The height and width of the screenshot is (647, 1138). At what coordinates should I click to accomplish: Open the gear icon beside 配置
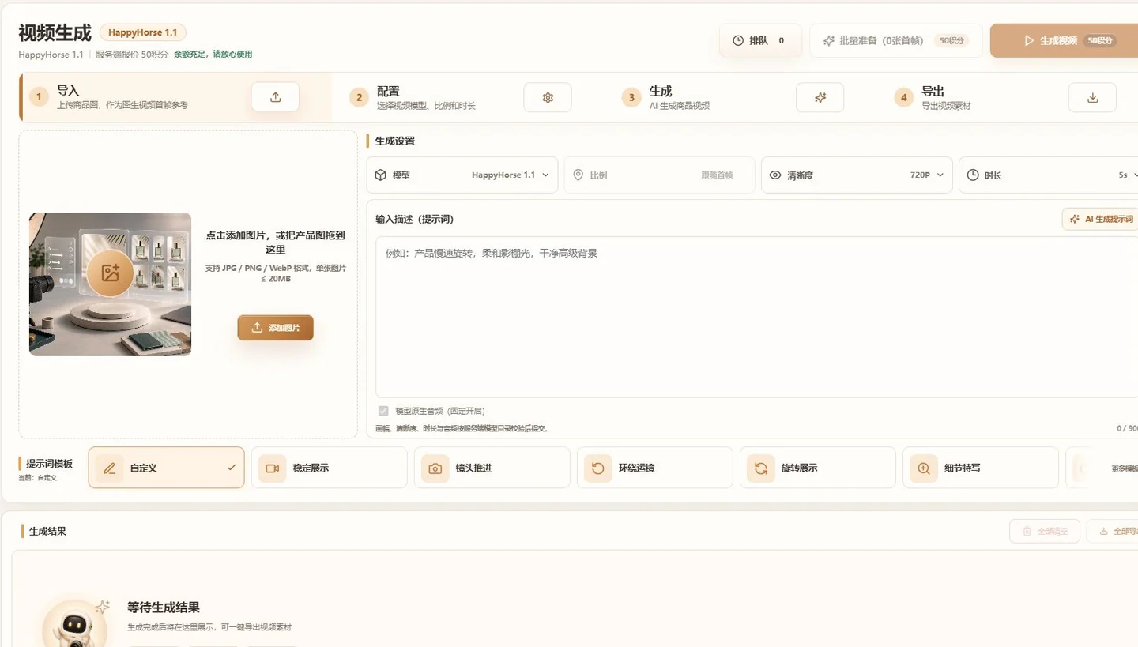click(548, 97)
